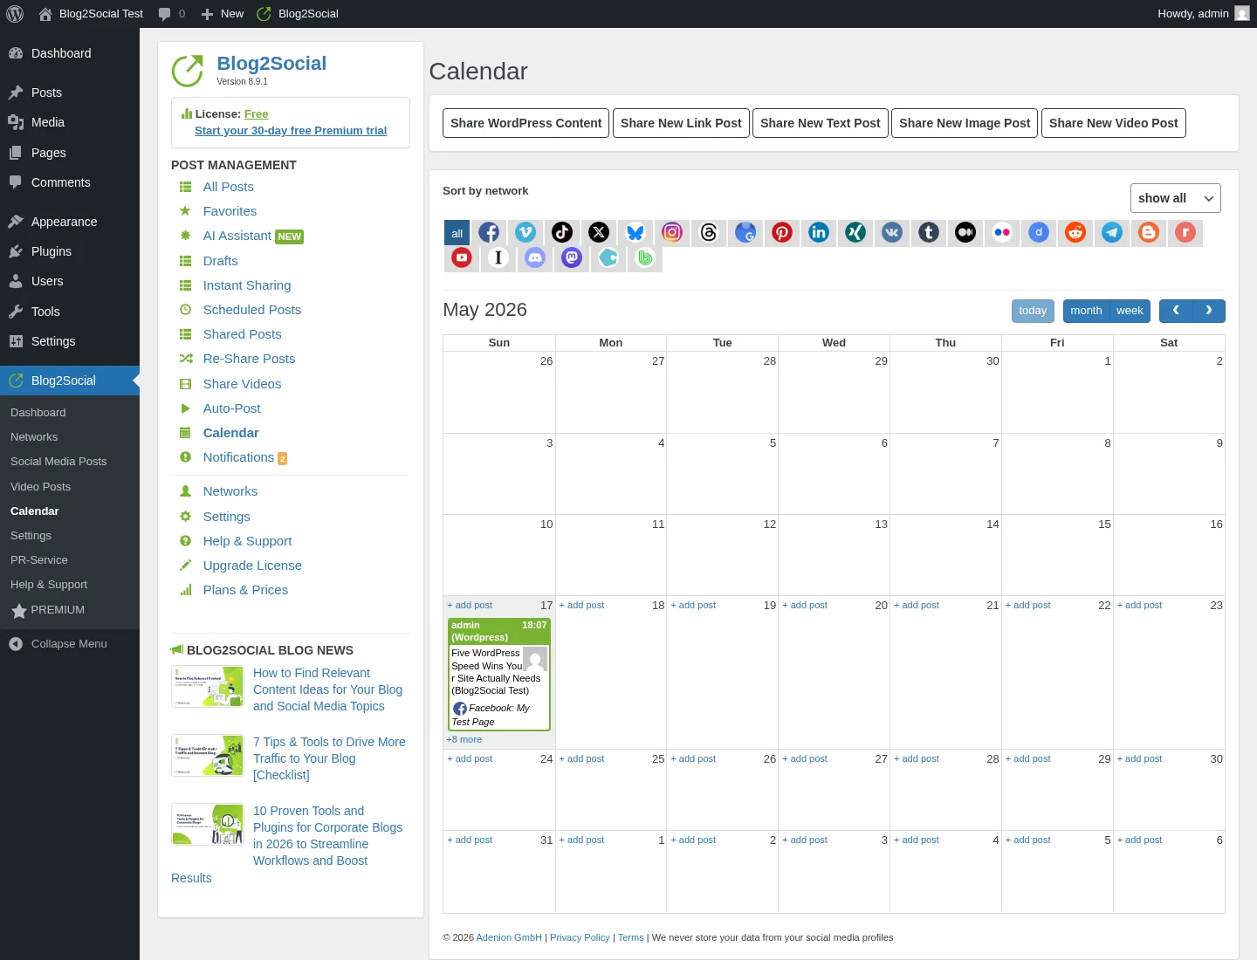The width and height of the screenshot is (1257, 960).
Task: Open Upgrade License menu item
Action: [252, 566]
